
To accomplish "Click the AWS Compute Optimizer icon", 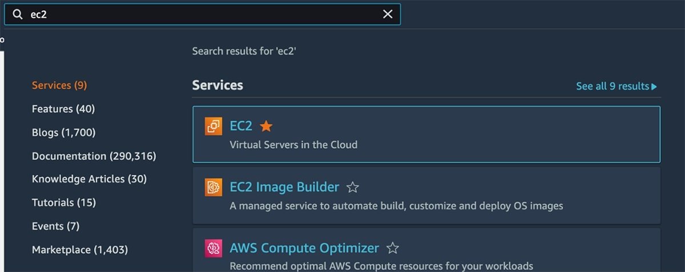I will click(213, 248).
